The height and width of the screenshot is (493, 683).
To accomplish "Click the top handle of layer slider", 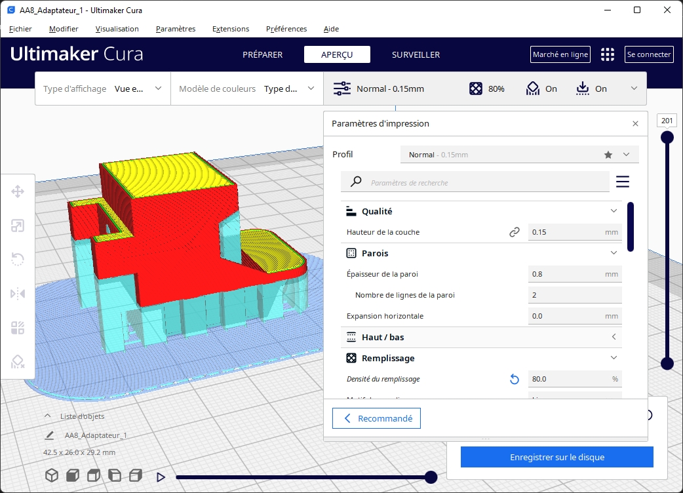I will pyautogui.click(x=667, y=137).
